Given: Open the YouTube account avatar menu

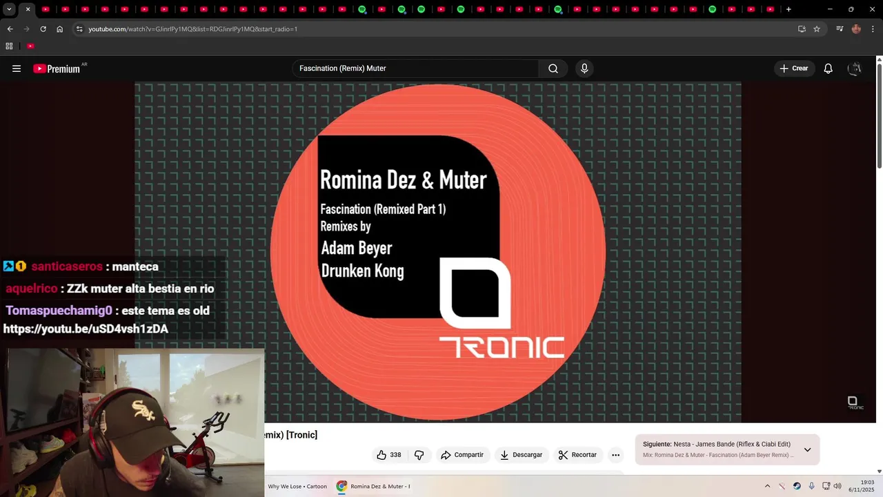Looking at the screenshot, I should click(x=855, y=68).
